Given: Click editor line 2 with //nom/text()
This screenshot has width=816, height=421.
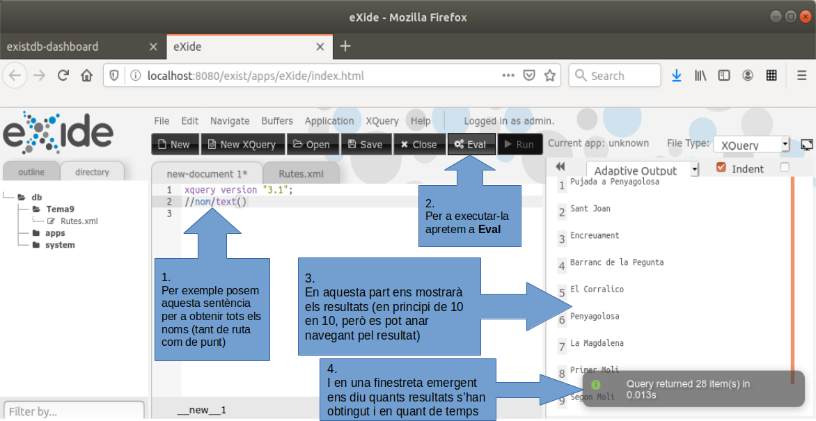Looking at the screenshot, I should pyautogui.click(x=361, y=201).
